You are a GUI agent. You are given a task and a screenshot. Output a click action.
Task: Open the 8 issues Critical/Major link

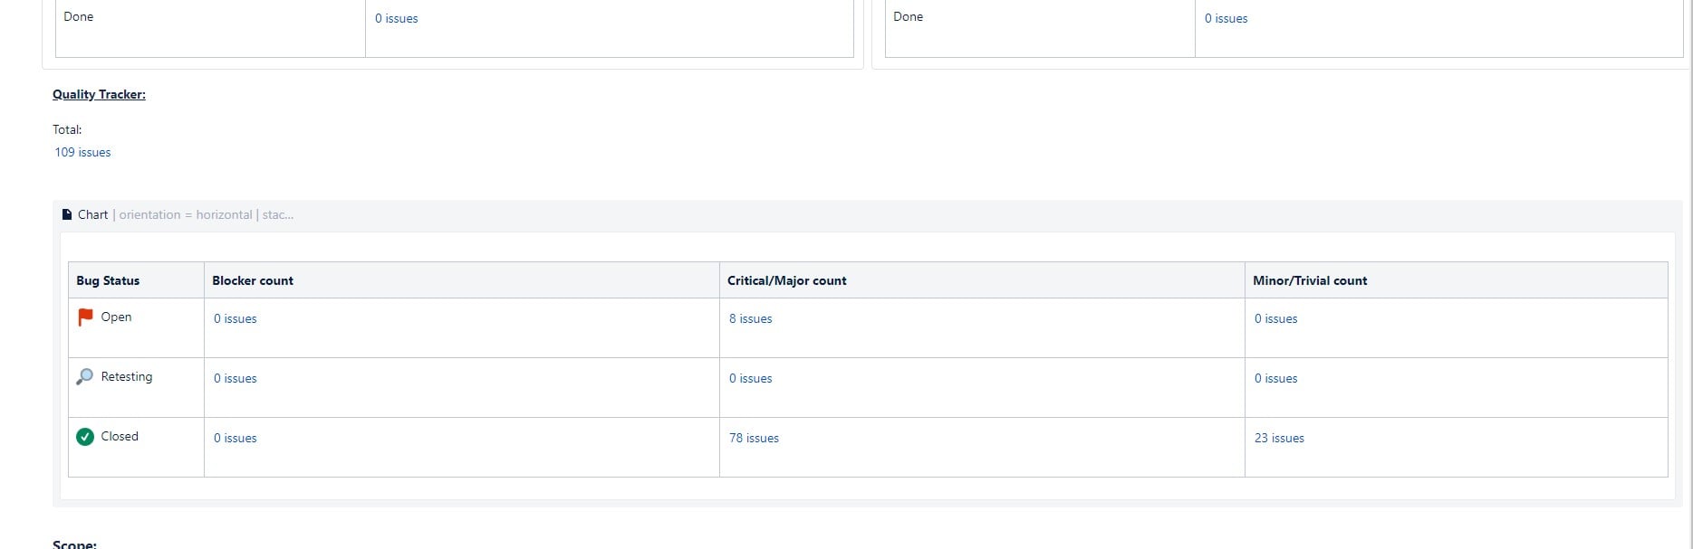(x=751, y=318)
